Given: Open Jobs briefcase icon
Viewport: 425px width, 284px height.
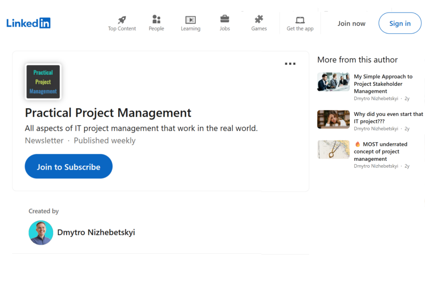Looking at the screenshot, I should tap(225, 19).
